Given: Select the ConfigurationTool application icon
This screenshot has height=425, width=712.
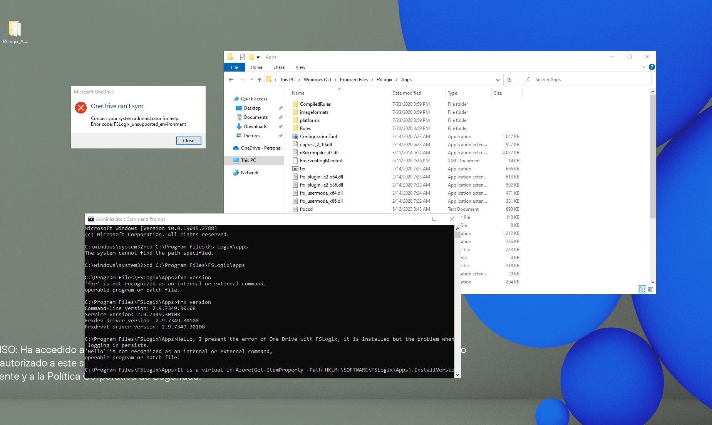Looking at the screenshot, I should 295,137.
